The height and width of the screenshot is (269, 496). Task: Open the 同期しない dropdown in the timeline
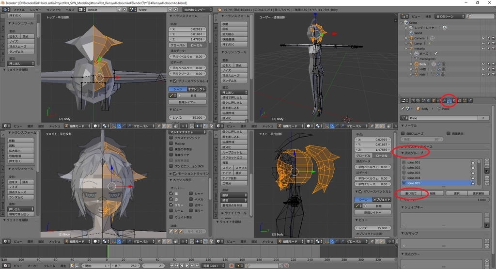pyautogui.click(x=213, y=266)
